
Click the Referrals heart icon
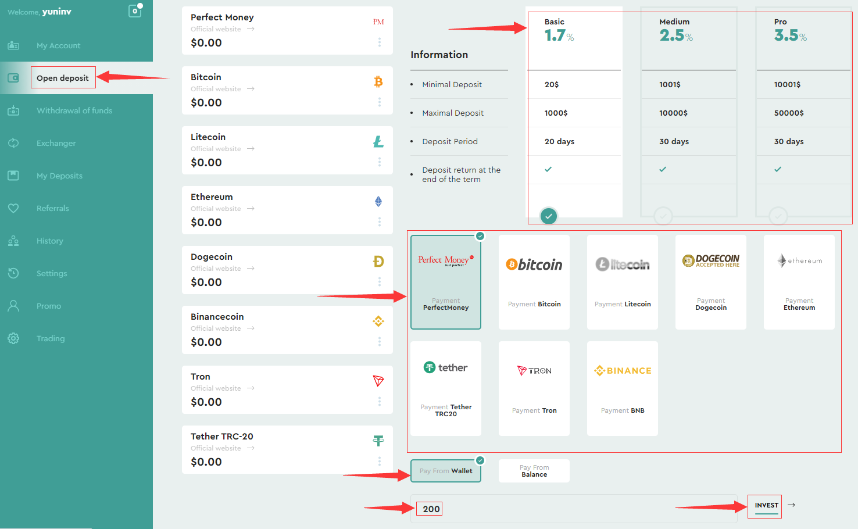[x=13, y=208]
